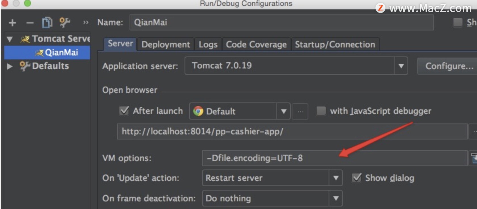Screen dimensions: 477x209
Task: Click the Defaults wrench tree icon
Action: (25, 66)
